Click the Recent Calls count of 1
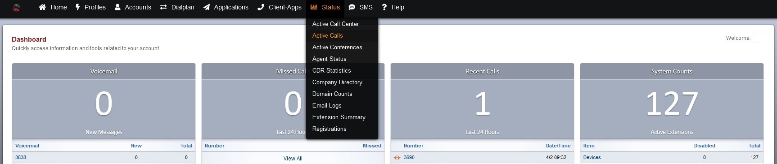777x164 pixels. tap(482, 104)
